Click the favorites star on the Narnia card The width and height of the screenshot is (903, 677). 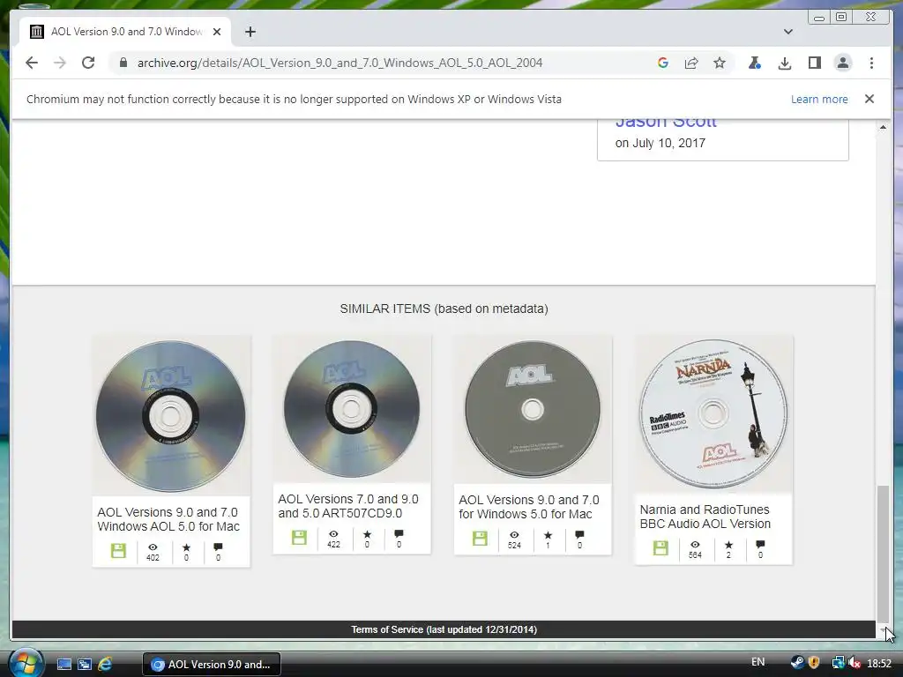coord(728,545)
